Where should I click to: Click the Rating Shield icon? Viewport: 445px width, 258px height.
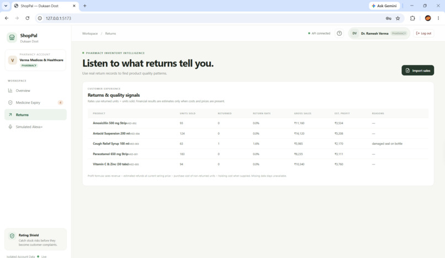coord(12,236)
